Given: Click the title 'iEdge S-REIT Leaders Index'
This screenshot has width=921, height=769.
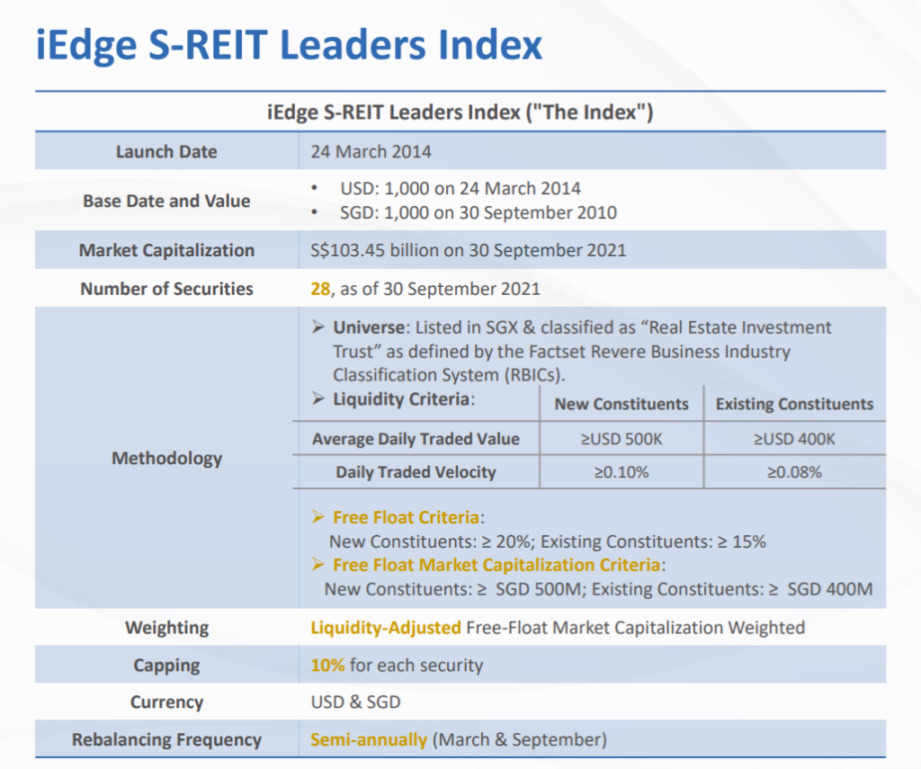Looking at the screenshot, I should (289, 46).
